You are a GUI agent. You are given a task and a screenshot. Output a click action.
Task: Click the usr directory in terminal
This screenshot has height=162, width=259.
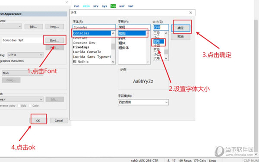(122, 6)
